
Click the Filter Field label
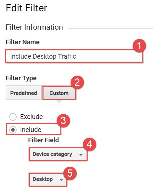pyautogui.click(x=43, y=140)
